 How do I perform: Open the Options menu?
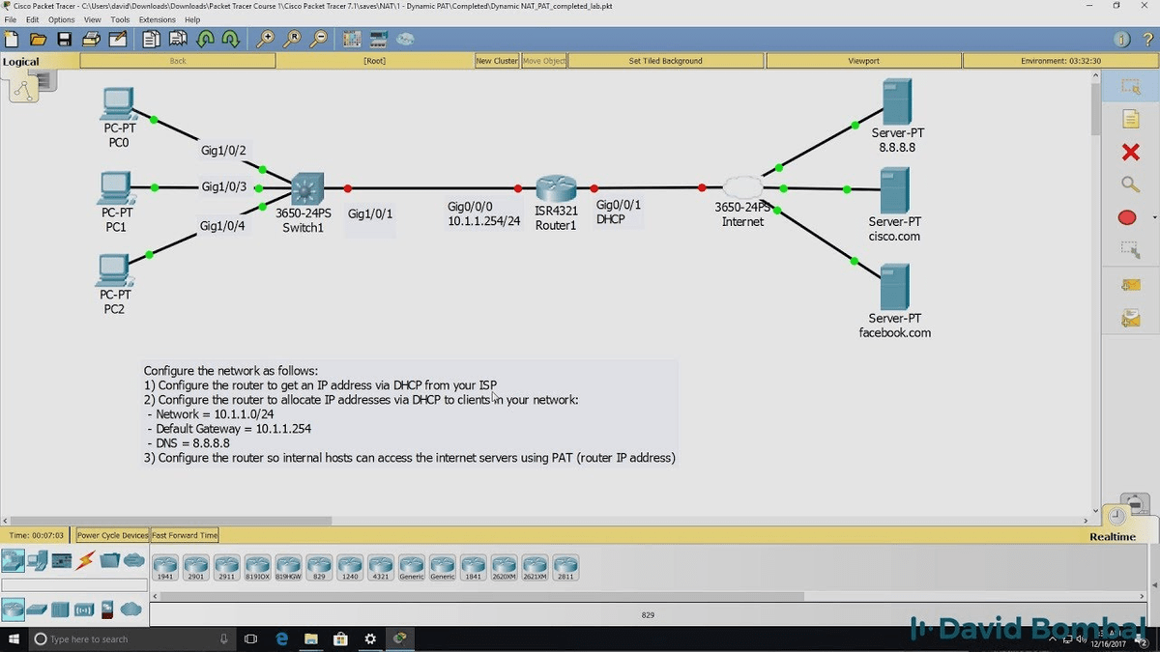coord(62,19)
